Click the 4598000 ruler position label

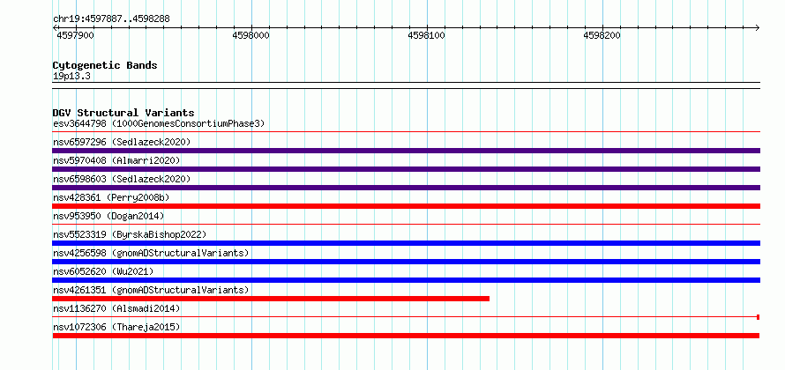[250, 35]
